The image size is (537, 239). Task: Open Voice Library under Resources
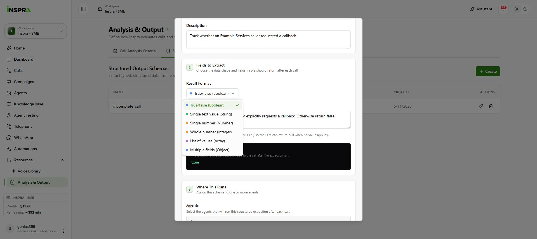(37, 171)
